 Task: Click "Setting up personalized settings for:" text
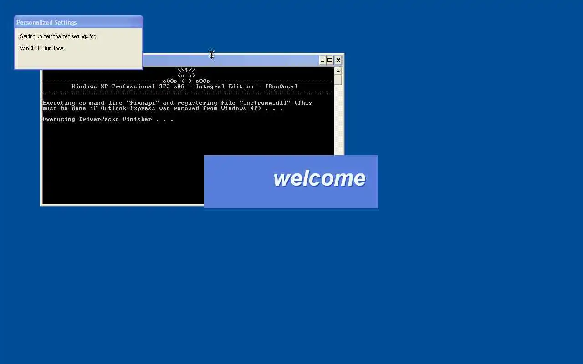point(58,36)
